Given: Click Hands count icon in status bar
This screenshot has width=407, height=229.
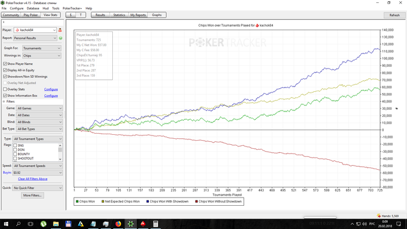Looking at the screenshot, I should (x=379, y=216).
